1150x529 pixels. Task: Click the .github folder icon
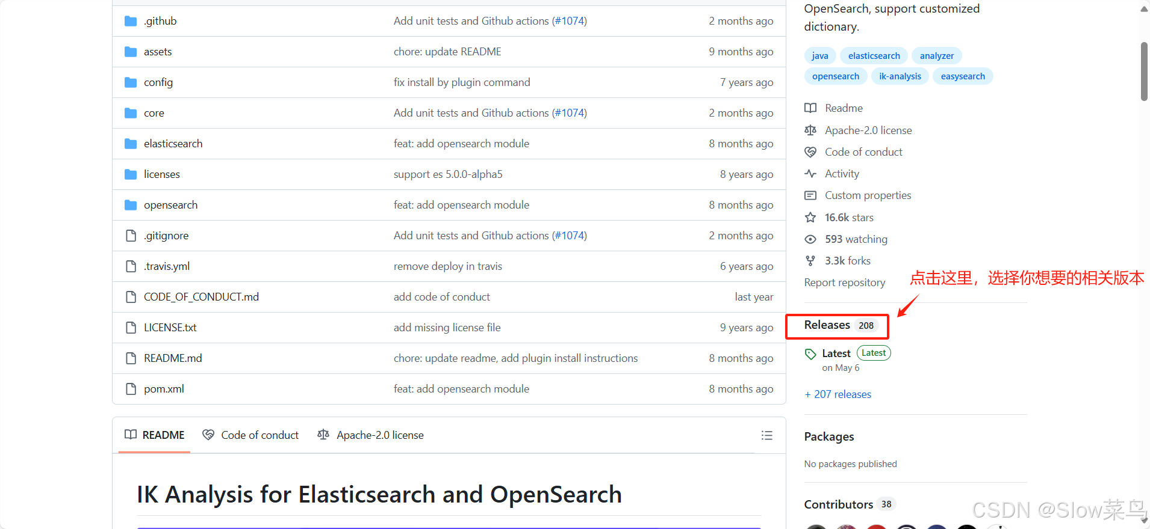(131, 21)
